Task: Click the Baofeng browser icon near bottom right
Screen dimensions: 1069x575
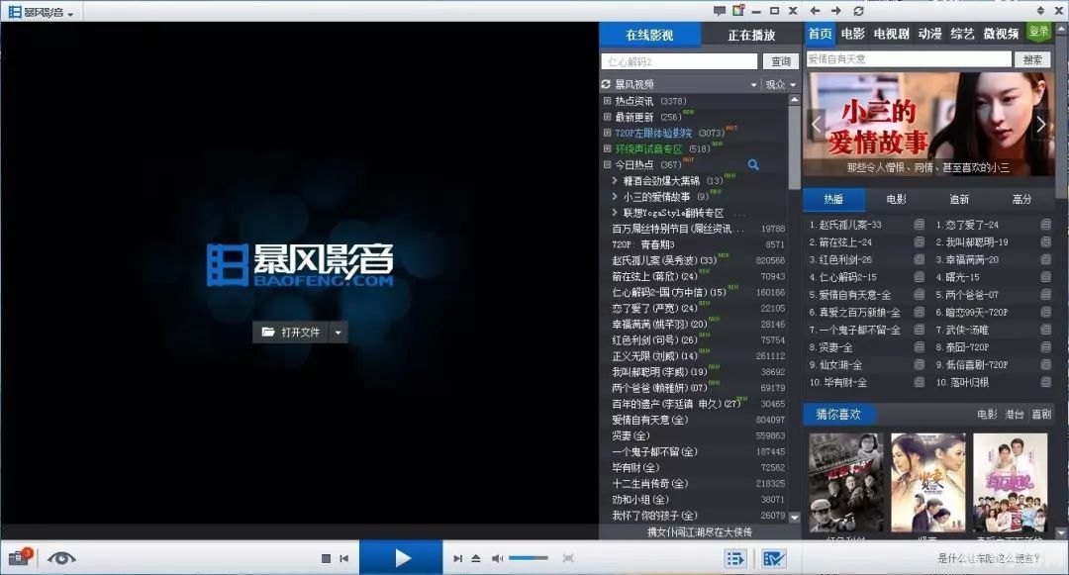Action: (776, 558)
